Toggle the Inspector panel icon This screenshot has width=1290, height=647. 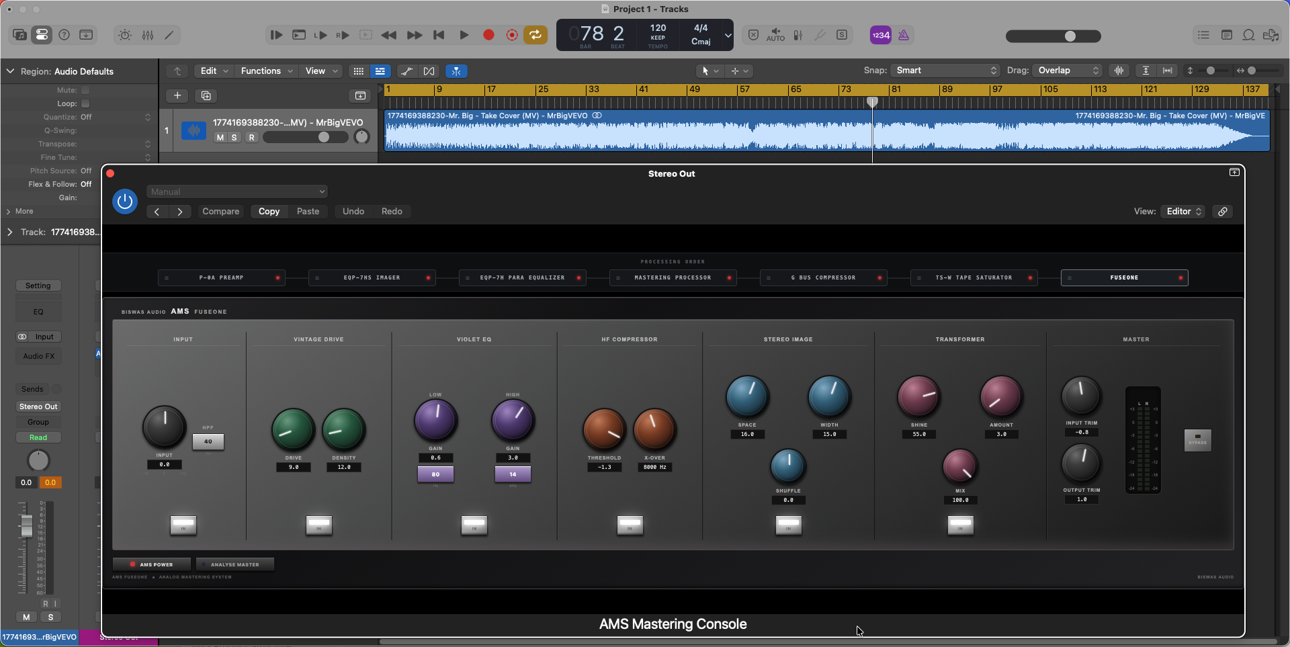(42, 35)
